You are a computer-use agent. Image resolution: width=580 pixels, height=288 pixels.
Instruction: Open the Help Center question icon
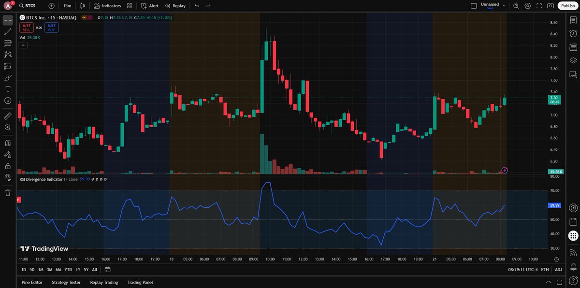[573, 280]
